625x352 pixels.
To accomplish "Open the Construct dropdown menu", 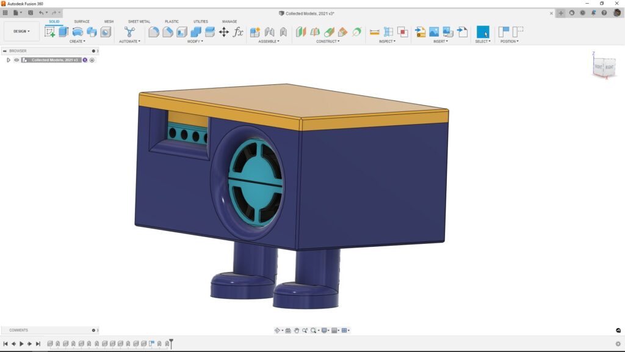I will (328, 42).
